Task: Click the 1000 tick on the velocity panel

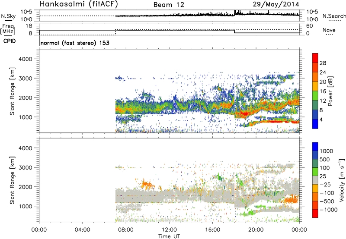Action: (x=25, y=206)
